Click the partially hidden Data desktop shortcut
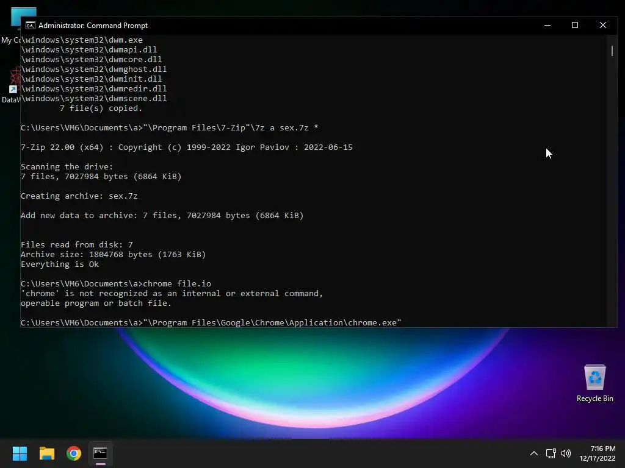Viewport: 625px width, 468px height. [x=10, y=85]
